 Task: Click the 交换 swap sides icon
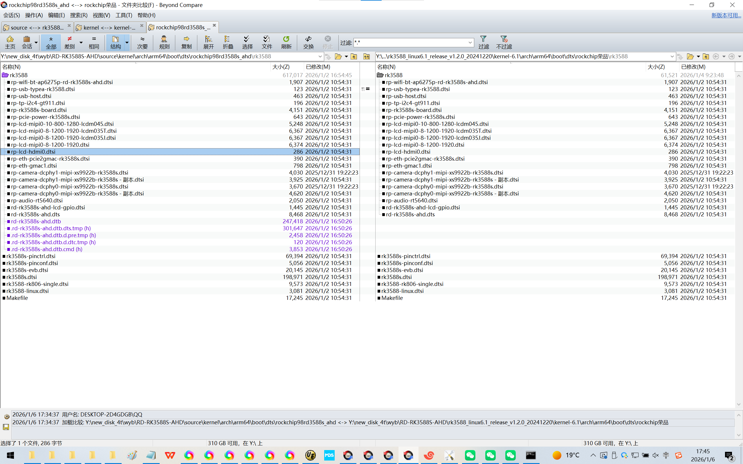click(308, 42)
